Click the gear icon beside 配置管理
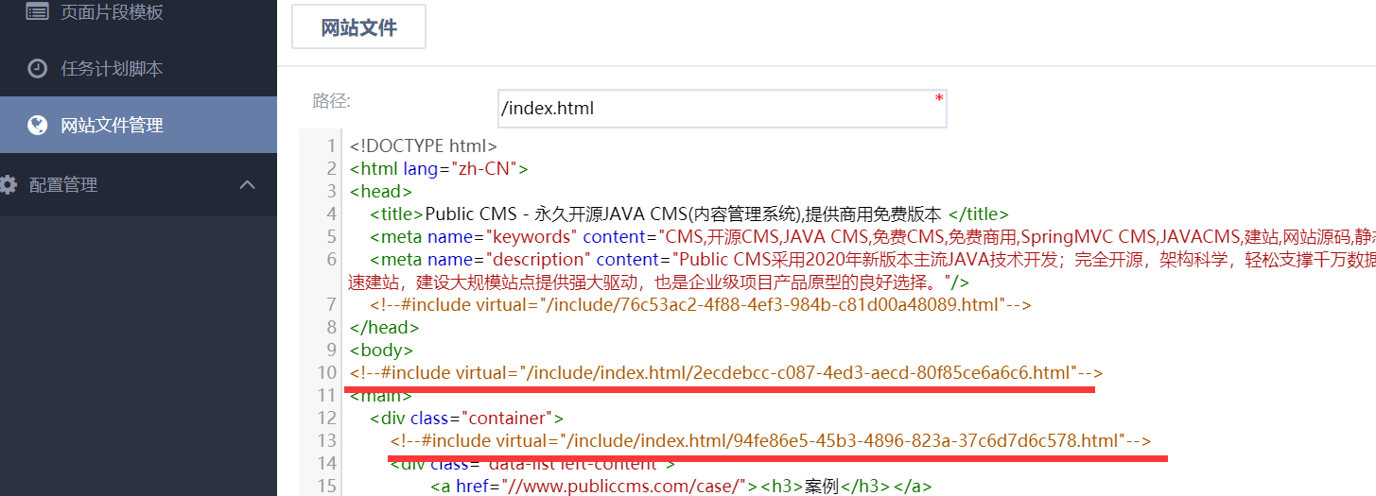The width and height of the screenshot is (1376, 496). point(9,185)
